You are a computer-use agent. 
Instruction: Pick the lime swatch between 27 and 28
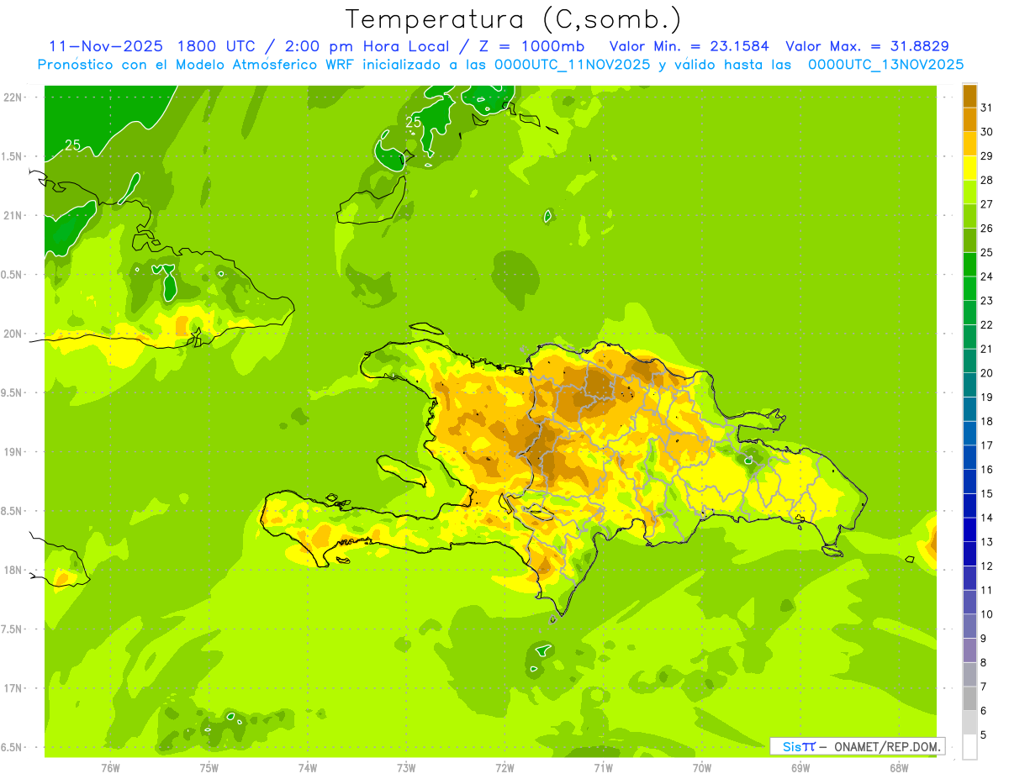[x=969, y=192]
